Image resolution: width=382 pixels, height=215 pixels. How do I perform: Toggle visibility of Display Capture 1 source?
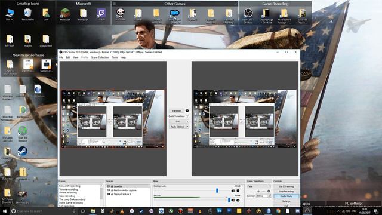[x=109, y=194]
